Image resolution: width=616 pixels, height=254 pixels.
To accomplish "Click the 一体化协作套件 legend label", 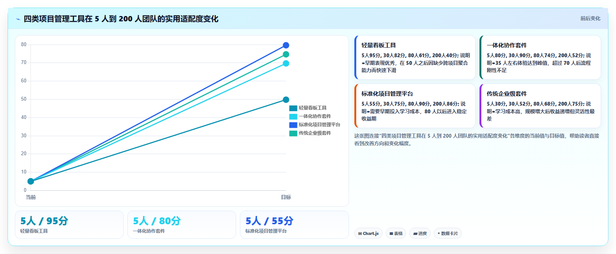I will [x=315, y=116].
